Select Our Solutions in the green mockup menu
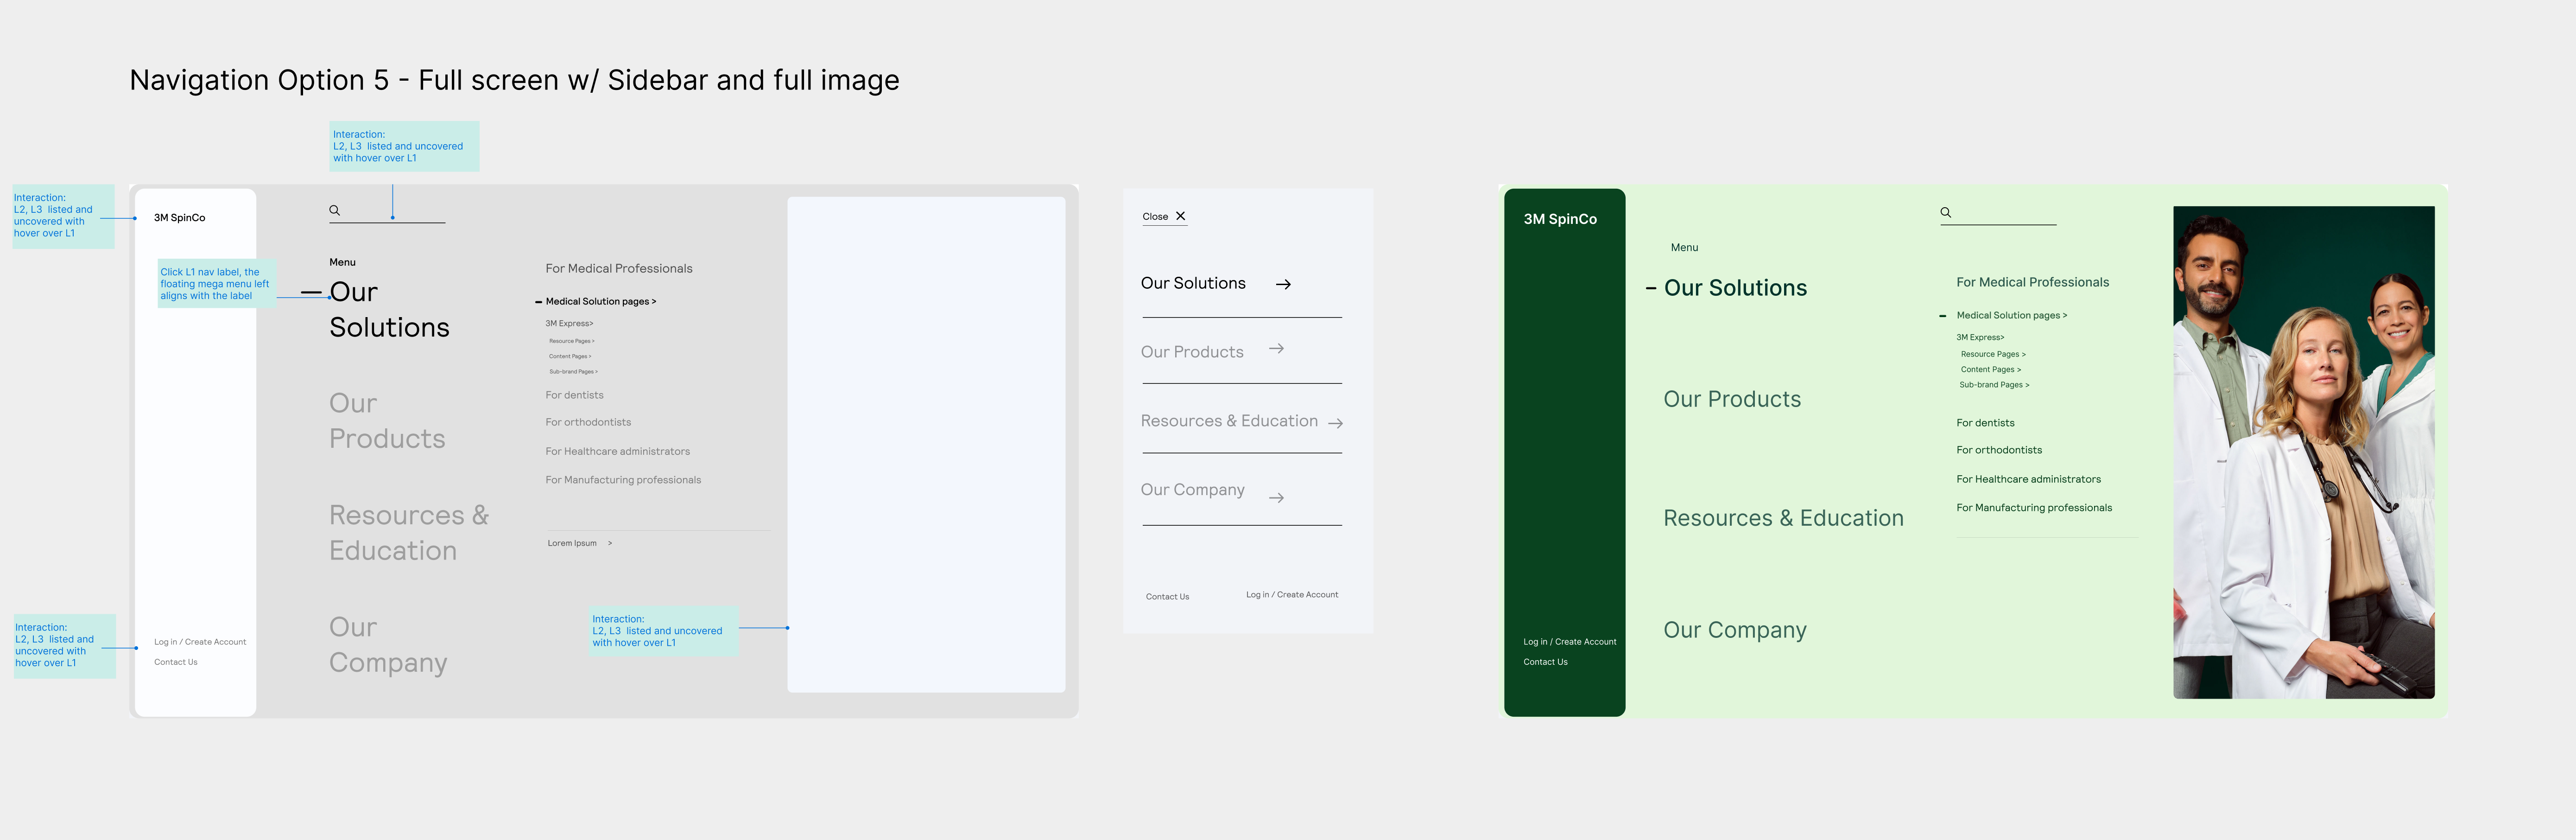Viewport: 2576px width, 840px height. 1735,288
